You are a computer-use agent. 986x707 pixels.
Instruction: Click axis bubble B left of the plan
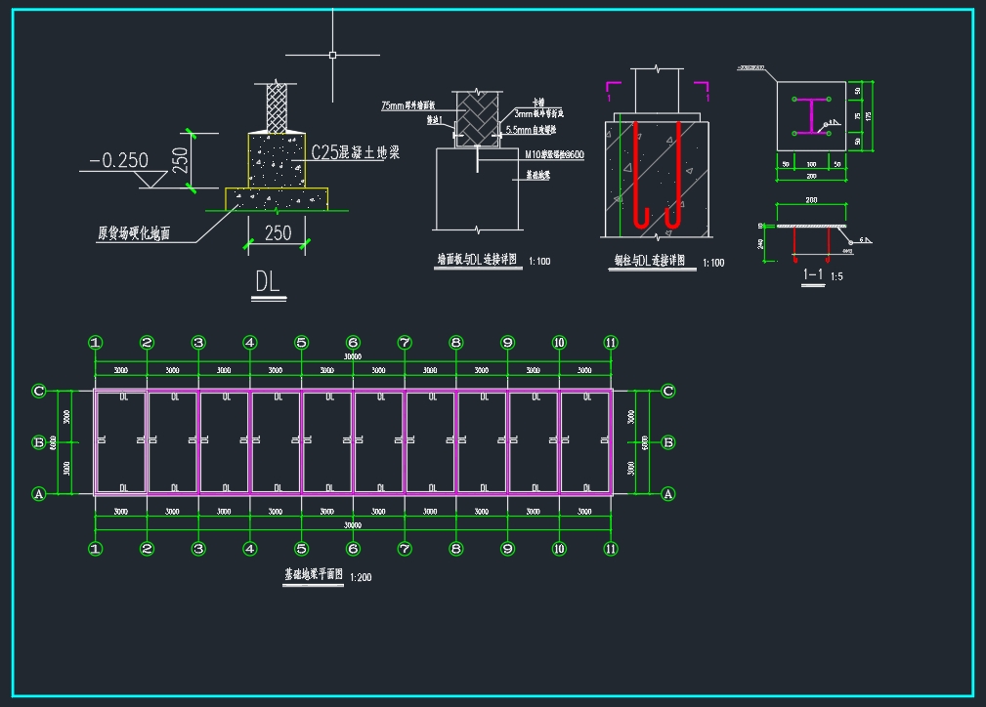(x=38, y=442)
